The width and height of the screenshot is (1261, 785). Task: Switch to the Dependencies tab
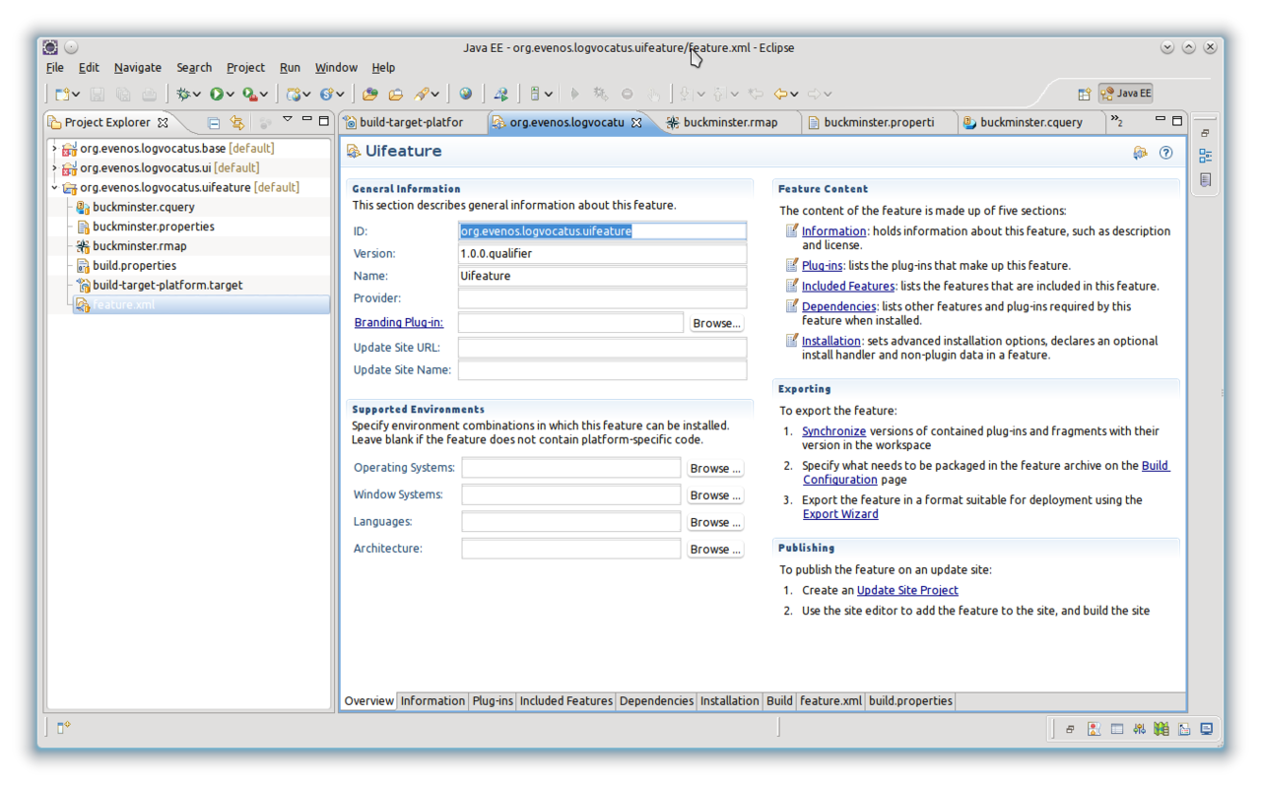click(656, 701)
